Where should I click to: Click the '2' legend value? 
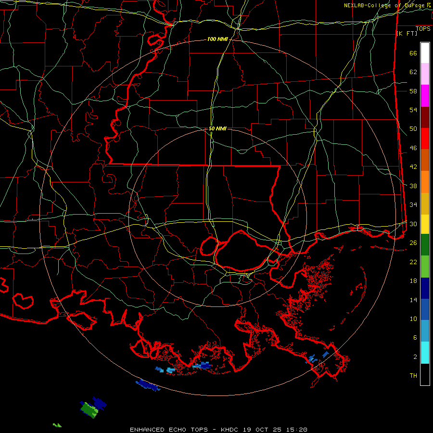pyautogui.click(x=415, y=357)
